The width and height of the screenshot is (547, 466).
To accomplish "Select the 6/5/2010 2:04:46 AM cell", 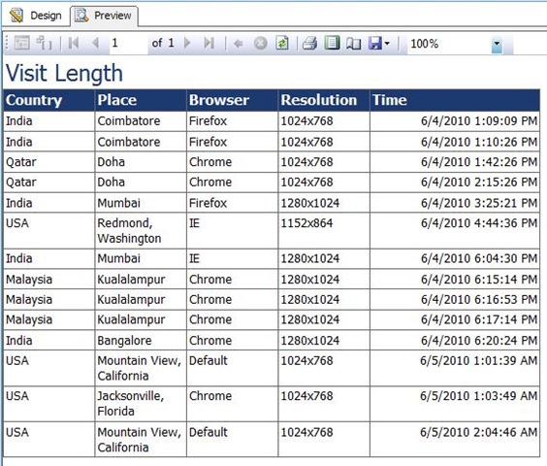I will click(455, 439).
